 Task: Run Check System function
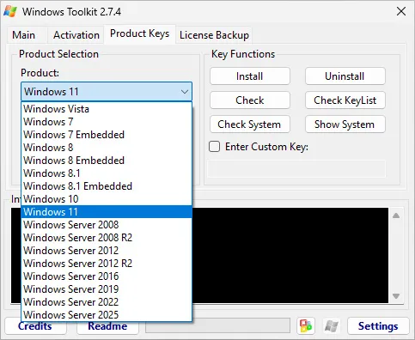[x=250, y=124]
